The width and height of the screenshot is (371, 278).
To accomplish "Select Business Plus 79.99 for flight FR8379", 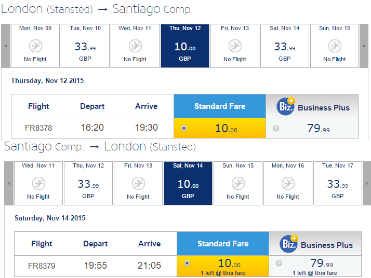I will (279, 263).
